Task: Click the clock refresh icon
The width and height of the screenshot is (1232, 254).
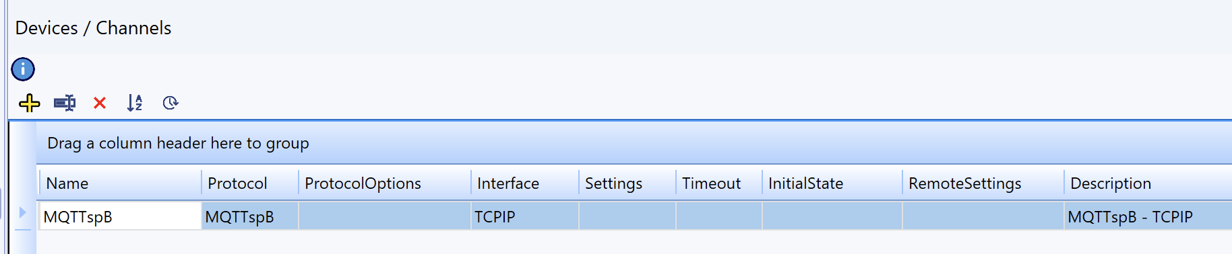Action: pyautogui.click(x=171, y=103)
